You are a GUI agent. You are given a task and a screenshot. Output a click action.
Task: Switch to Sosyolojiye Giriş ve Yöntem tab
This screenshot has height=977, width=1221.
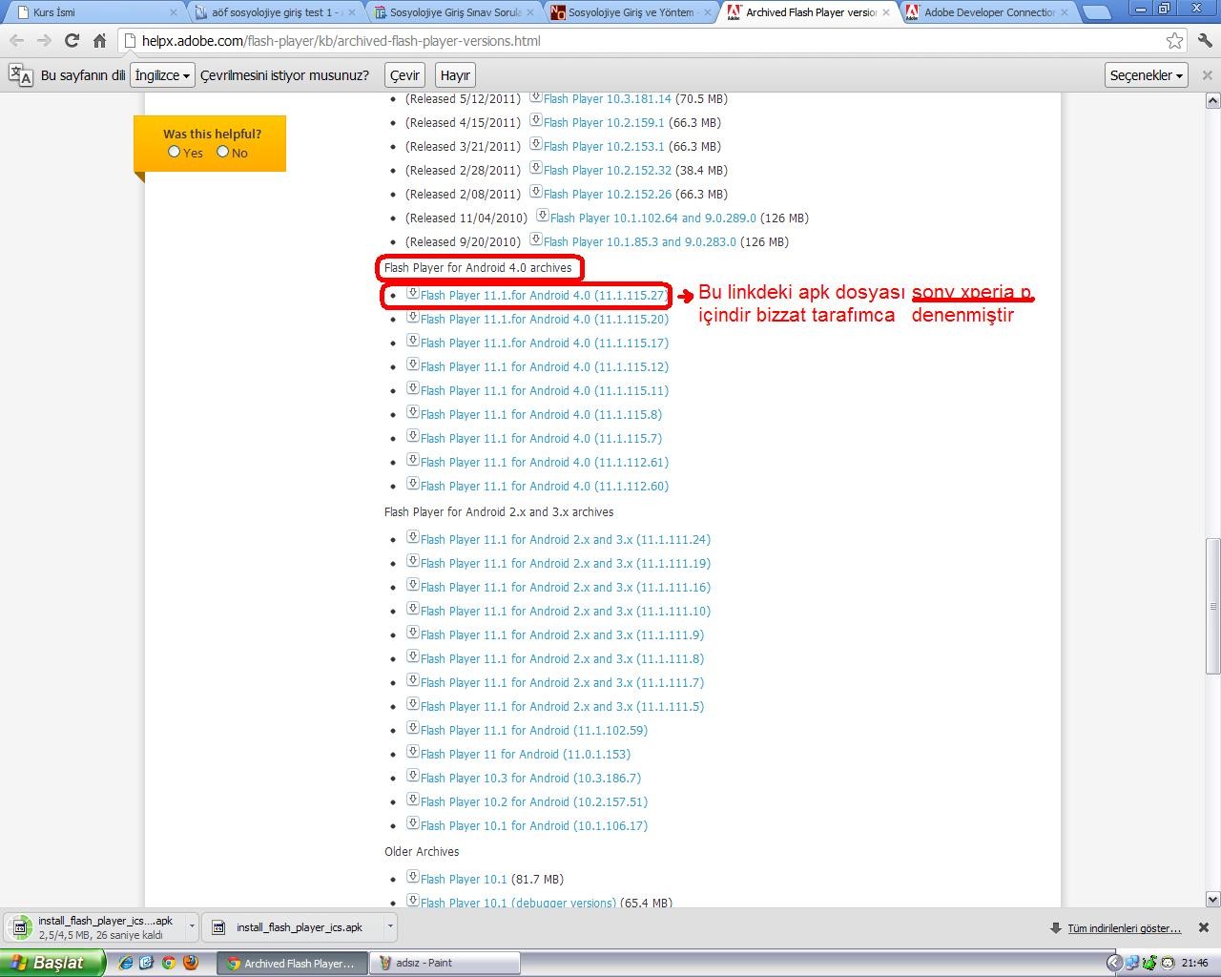tap(630, 12)
